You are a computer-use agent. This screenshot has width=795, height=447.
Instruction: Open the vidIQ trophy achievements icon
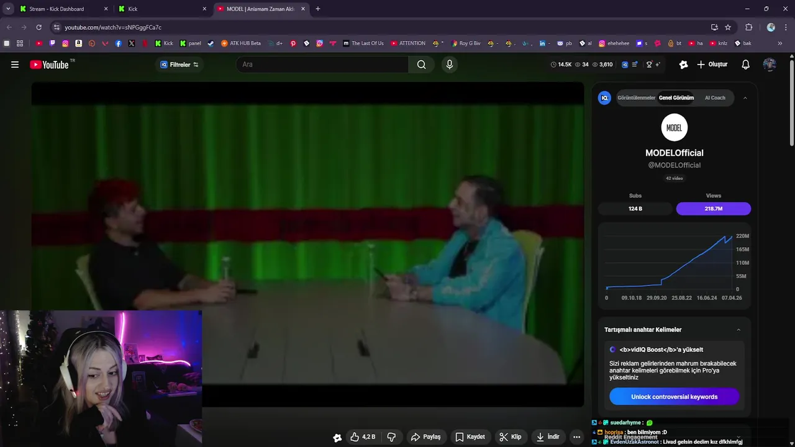coord(649,65)
